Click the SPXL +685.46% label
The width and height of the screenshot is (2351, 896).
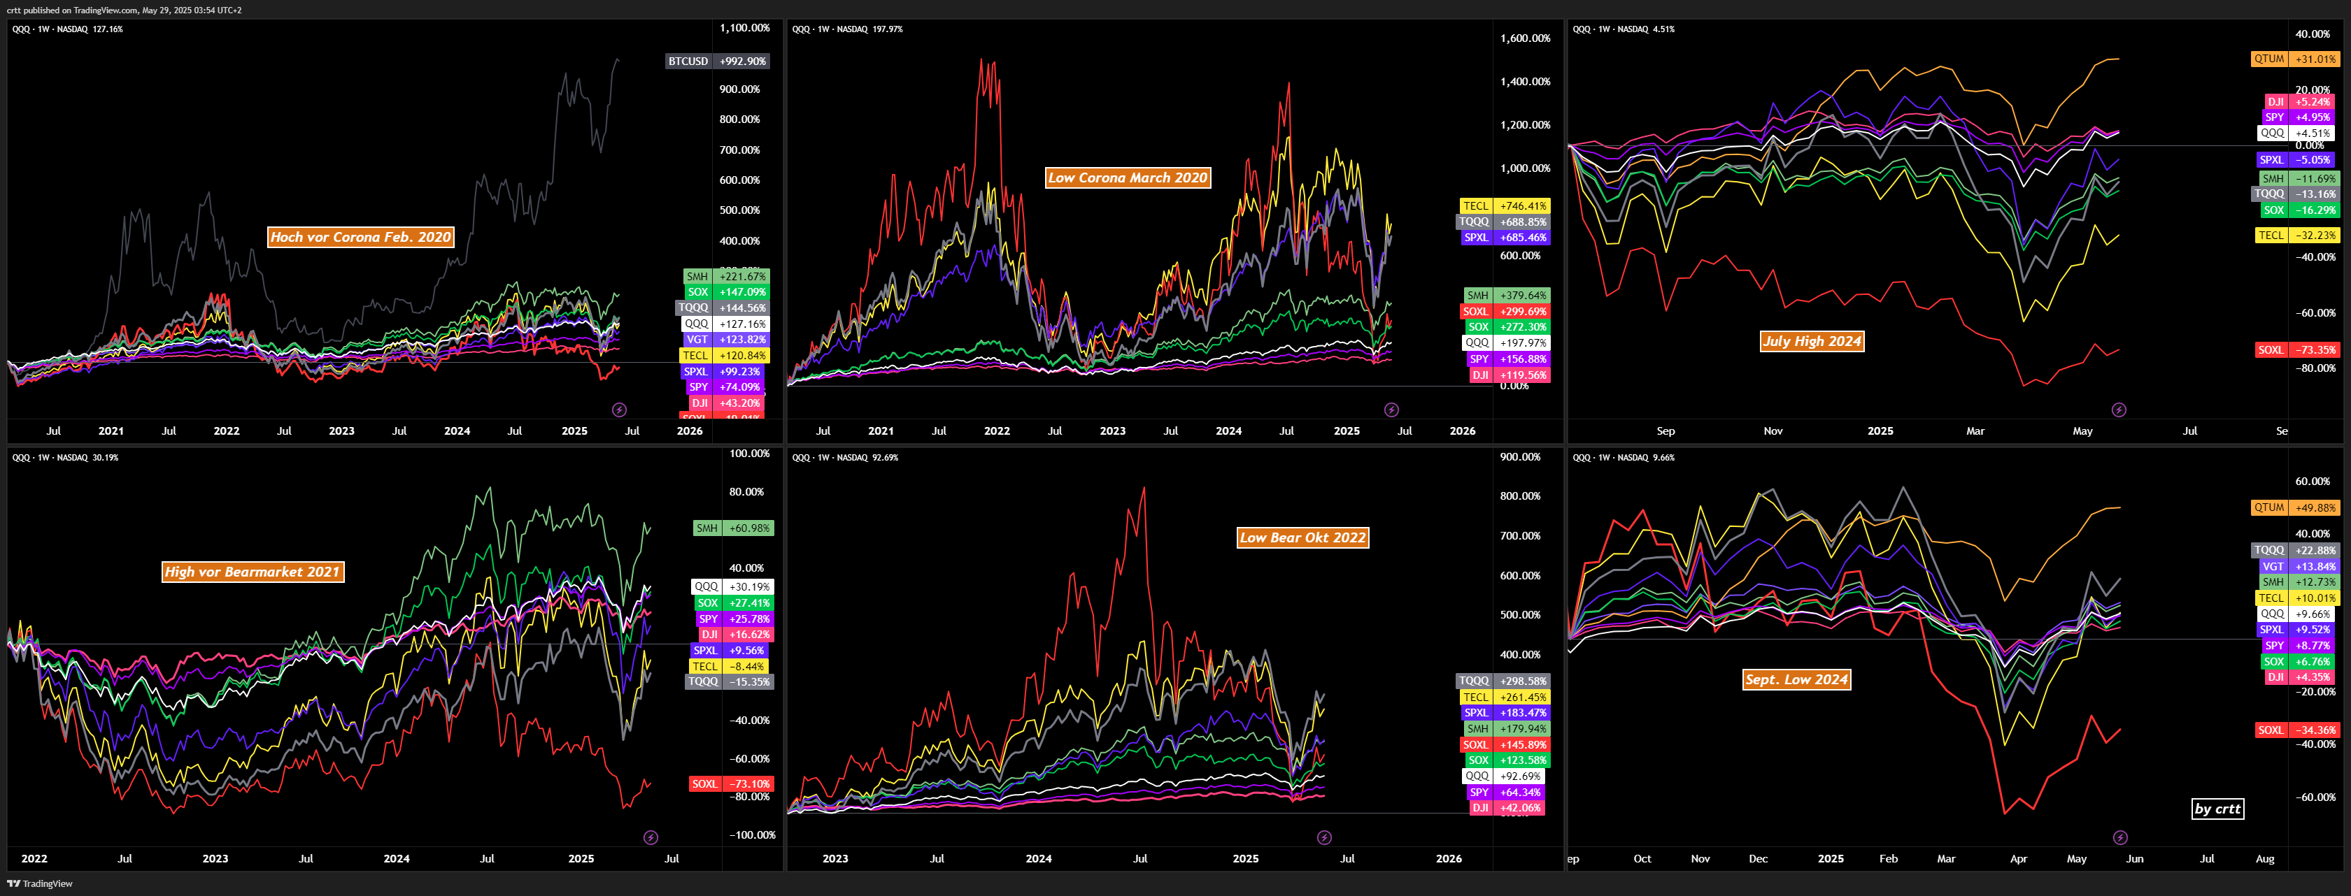coord(1504,237)
